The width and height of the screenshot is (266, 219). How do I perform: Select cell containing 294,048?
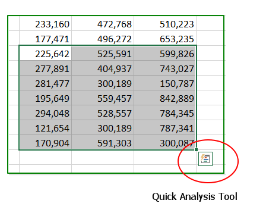pos(45,112)
